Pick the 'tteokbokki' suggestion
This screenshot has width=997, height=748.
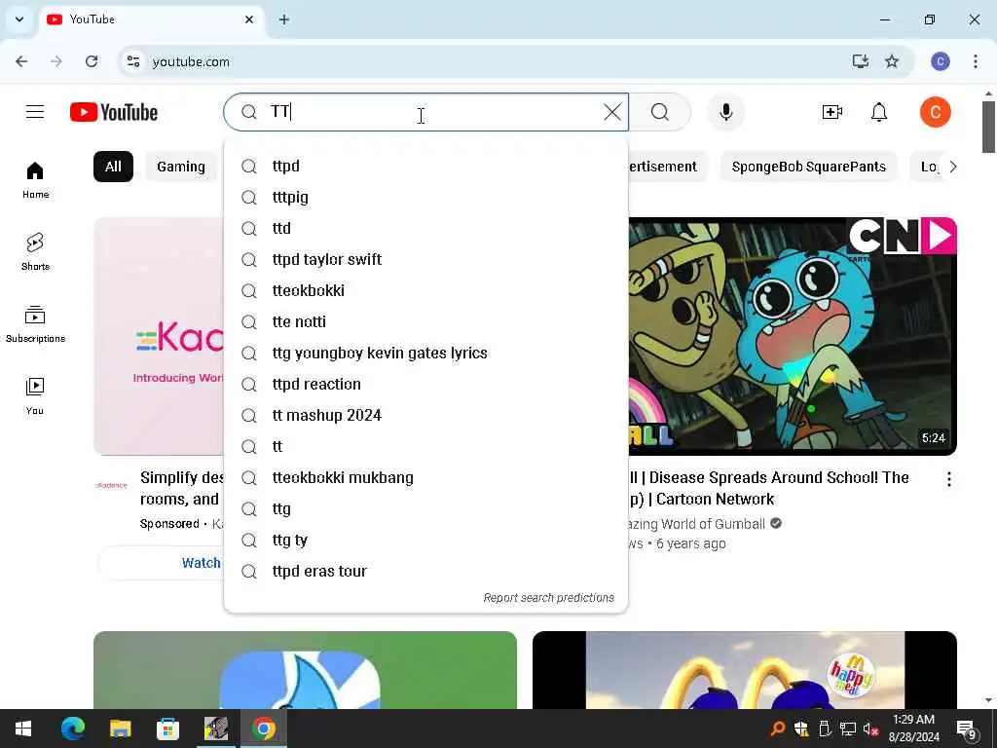[426, 290]
